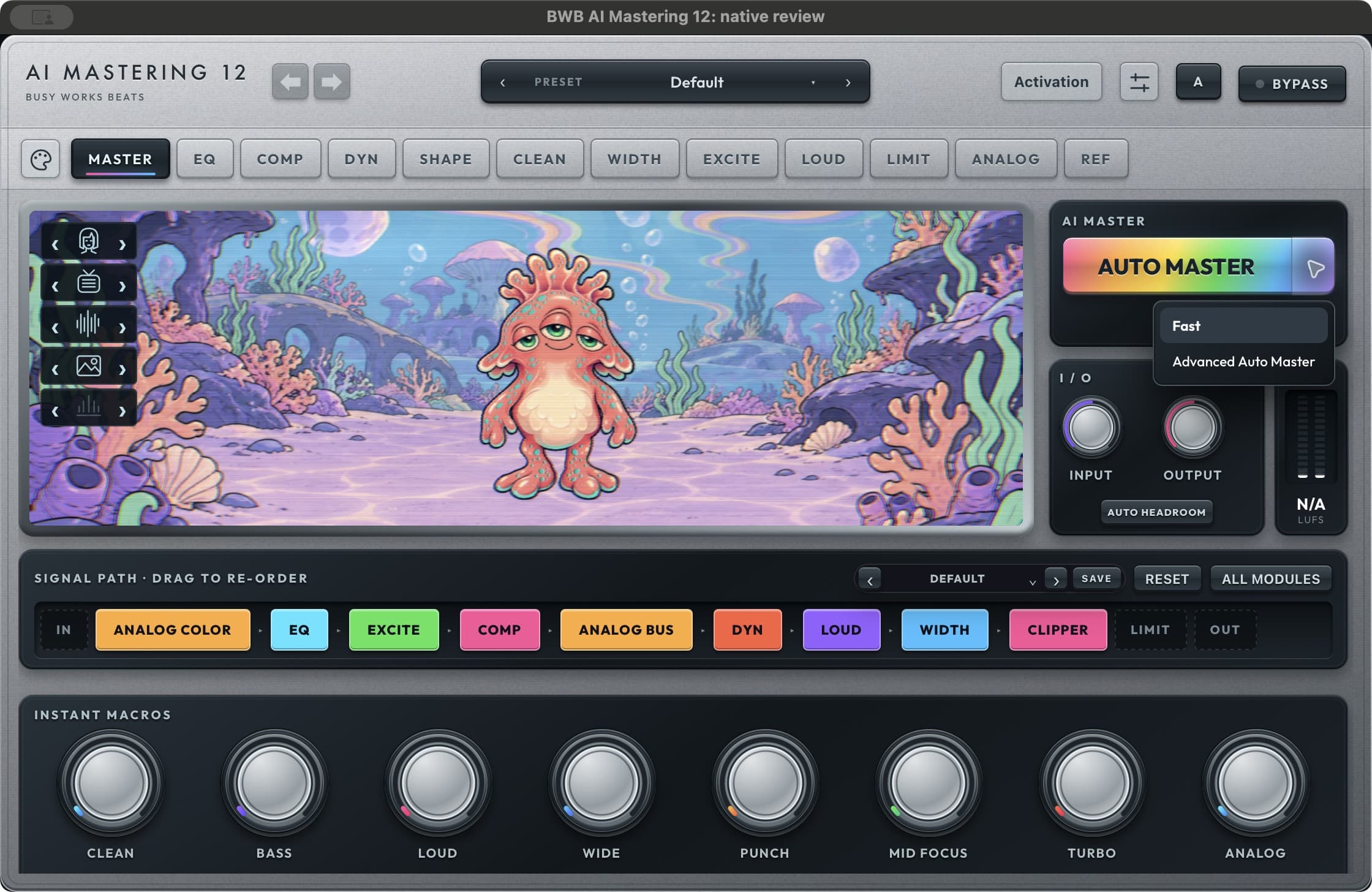Click the OUTPUT gain knob
Viewport: 1372px width, 892px height.
tap(1193, 427)
